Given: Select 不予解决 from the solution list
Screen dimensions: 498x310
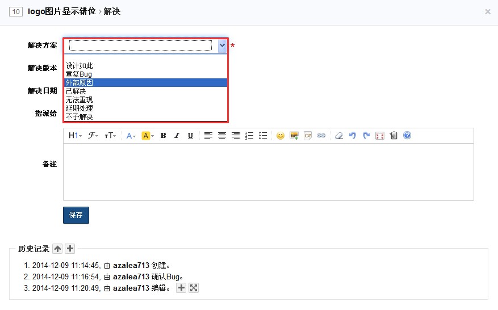Looking at the screenshot, I should click(x=146, y=116).
